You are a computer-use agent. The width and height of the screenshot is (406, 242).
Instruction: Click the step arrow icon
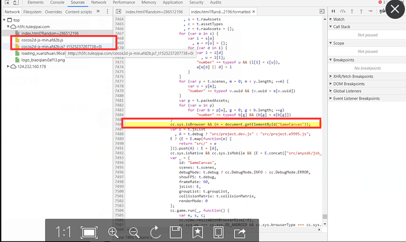tap(371, 11)
